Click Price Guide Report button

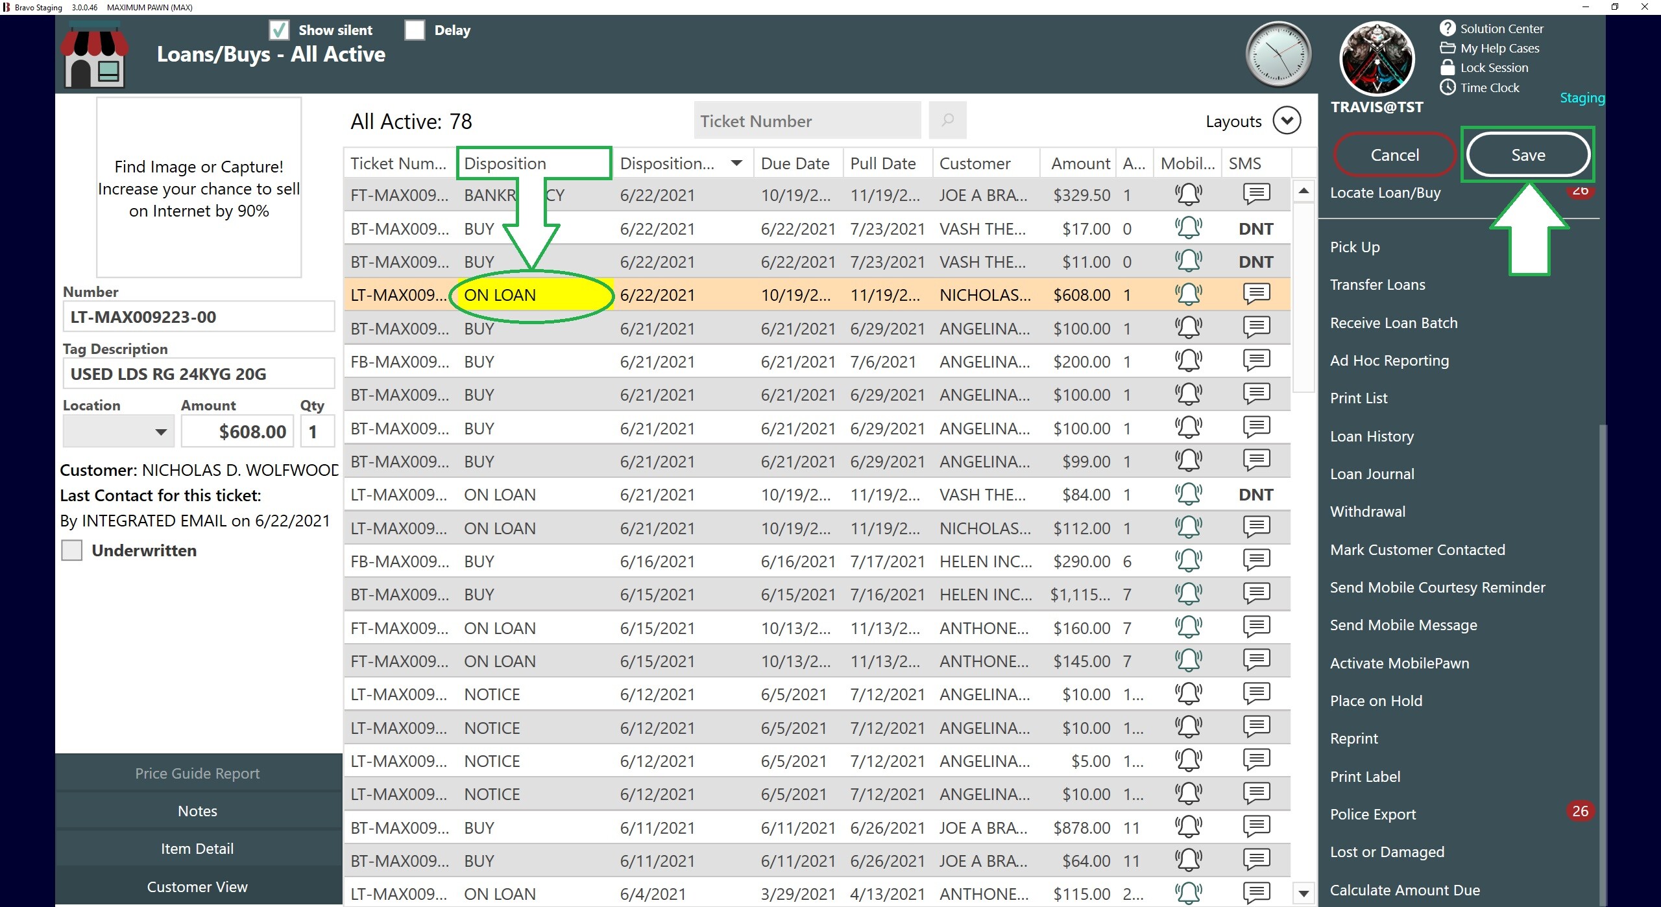click(198, 773)
